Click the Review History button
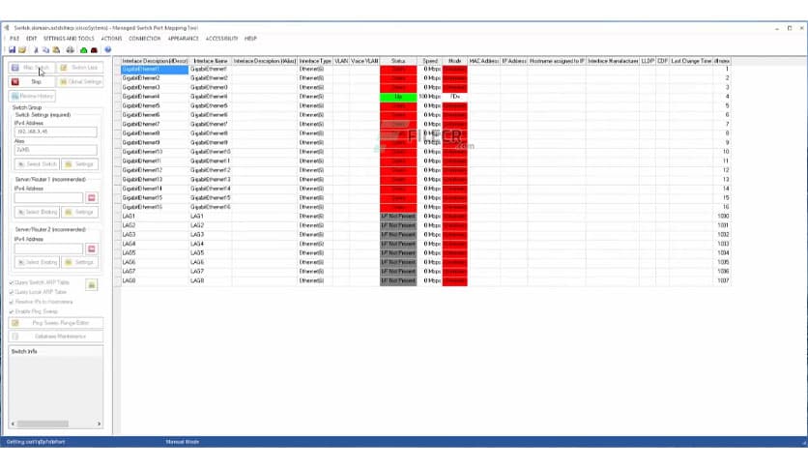 click(x=32, y=96)
